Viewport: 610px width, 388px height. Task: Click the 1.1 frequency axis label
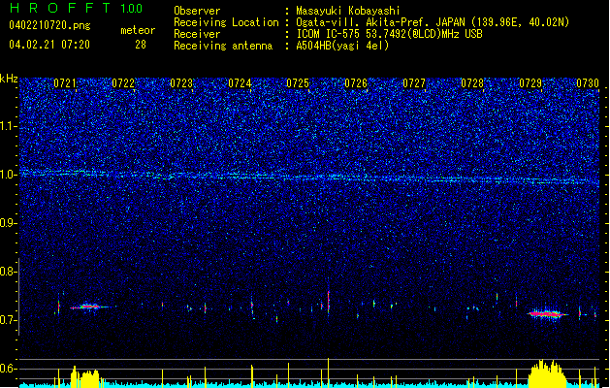pyautogui.click(x=8, y=126)
